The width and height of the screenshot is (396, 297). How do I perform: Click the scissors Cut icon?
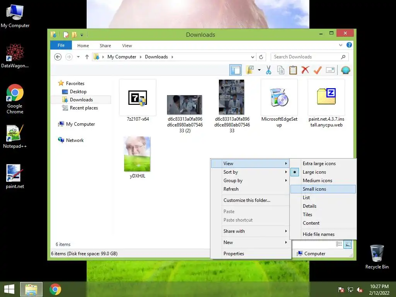[268, 70]
